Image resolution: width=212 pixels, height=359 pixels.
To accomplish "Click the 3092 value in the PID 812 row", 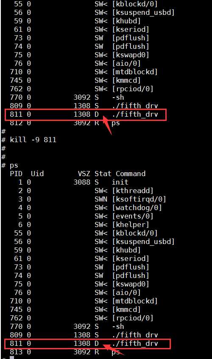I will click(x=82, y=123).
